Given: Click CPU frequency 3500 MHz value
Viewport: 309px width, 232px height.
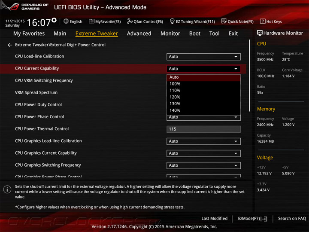Looking at the screenshot, I should [x=265, y=60].
